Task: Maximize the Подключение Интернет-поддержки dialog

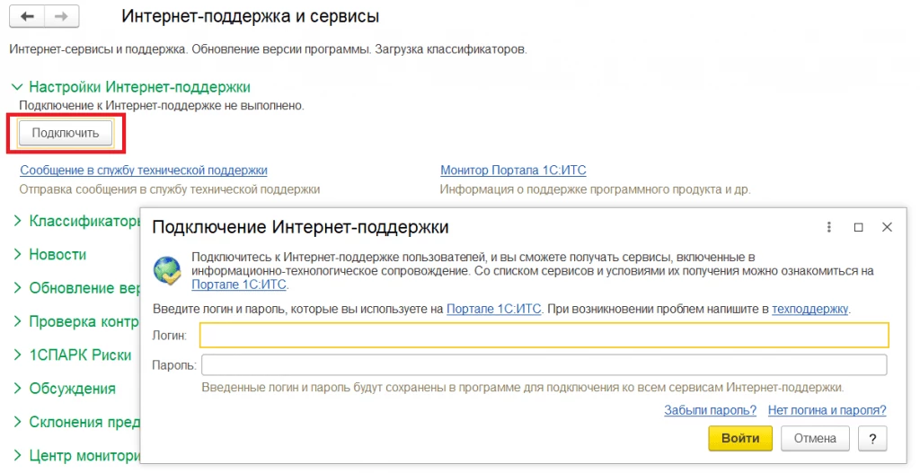Action: [x=858, y=227]
